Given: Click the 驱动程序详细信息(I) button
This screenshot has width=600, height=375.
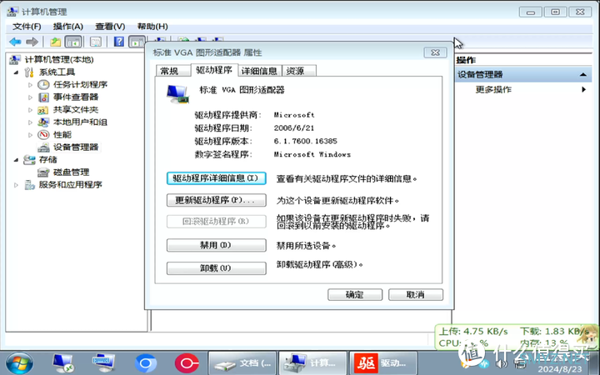Looking at the screenshot, I should point(216,178).
